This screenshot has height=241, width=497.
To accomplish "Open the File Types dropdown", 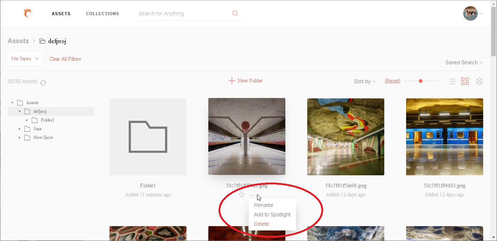I will click(25, 59).
